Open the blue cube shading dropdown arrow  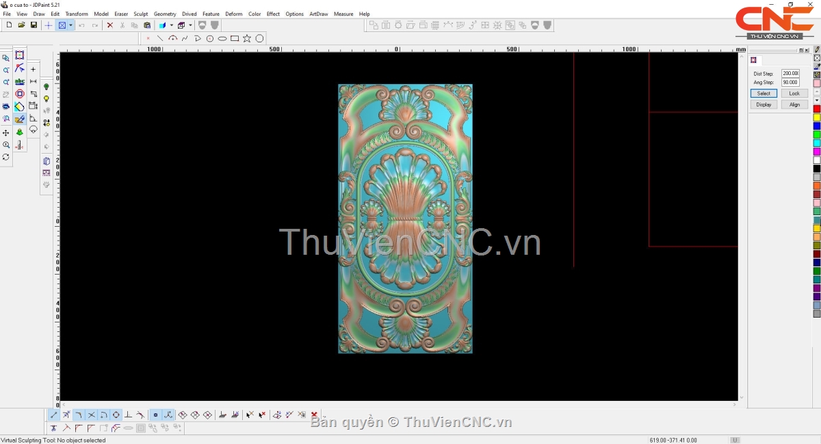(171, 25)
